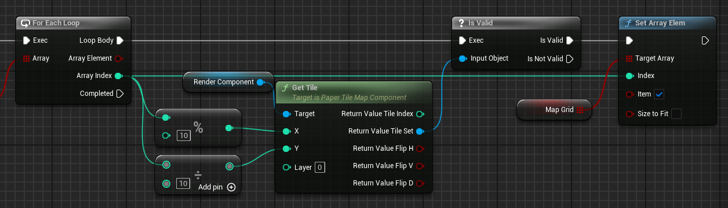The width and height of the screenshot is (728, 208).
Task: Click the Index input pin on Set Array Elem
Action: click(629, 76)
